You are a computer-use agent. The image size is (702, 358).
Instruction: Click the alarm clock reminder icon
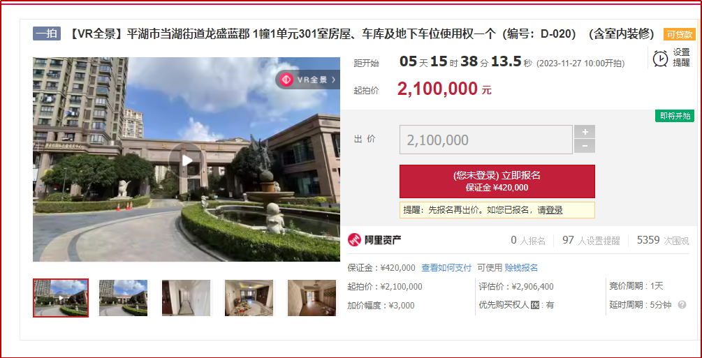660,58
